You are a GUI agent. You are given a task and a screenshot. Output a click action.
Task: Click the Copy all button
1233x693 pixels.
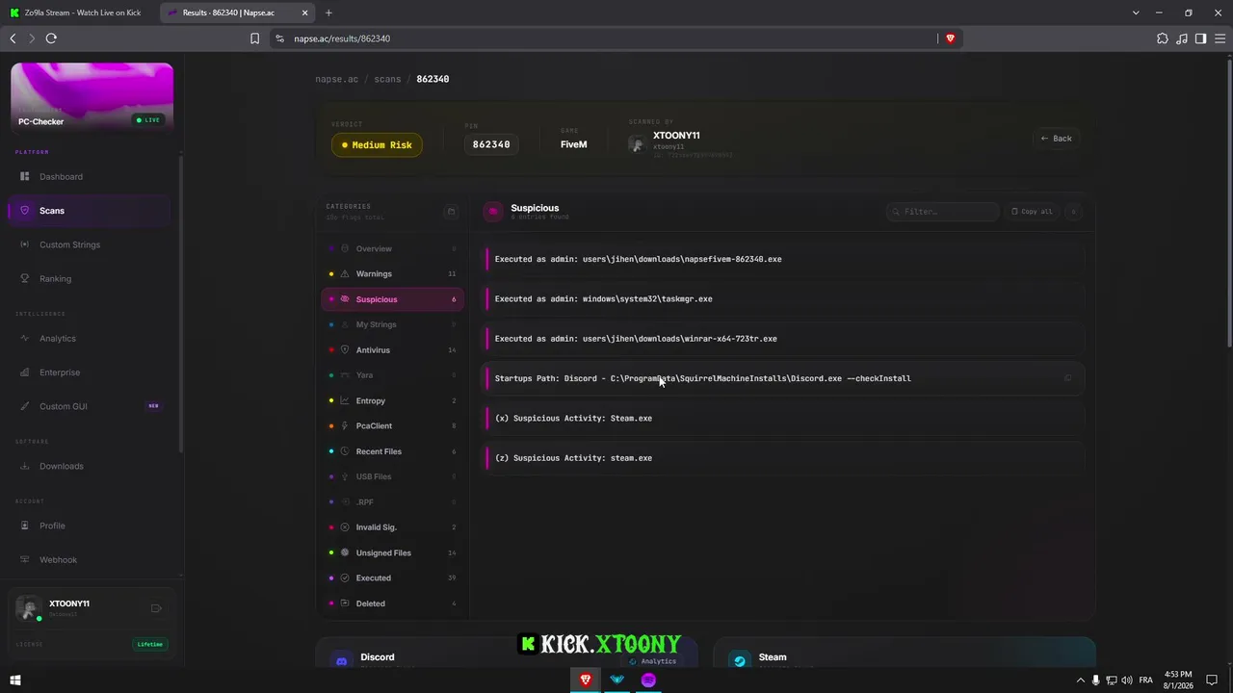[1032, 212]
